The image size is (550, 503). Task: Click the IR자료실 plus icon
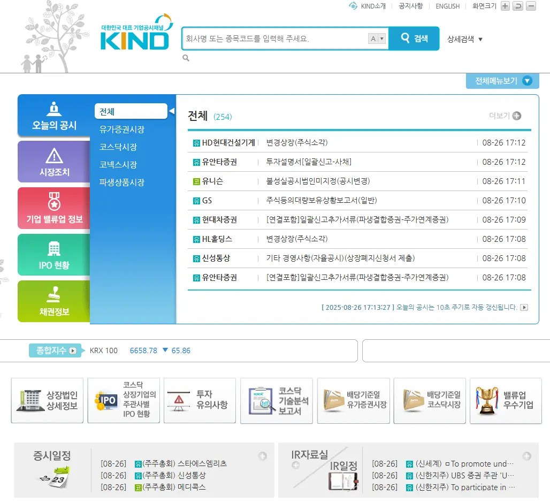click(x=296, y=465)
